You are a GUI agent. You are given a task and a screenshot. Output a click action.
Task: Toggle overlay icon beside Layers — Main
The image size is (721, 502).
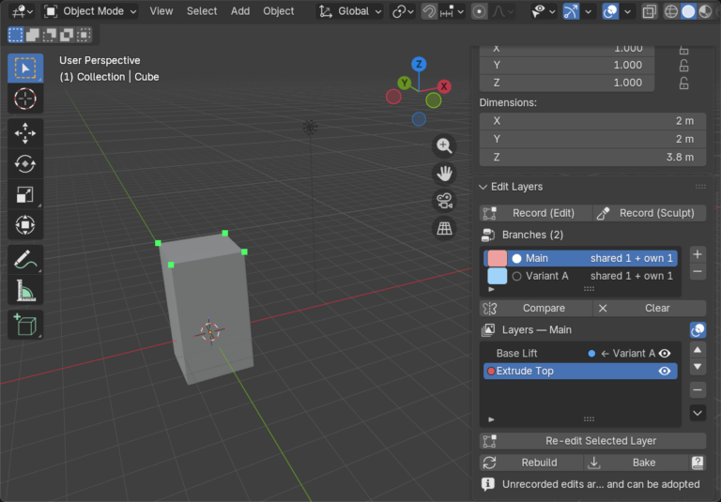pyautogui.click(x=698, y=329)
